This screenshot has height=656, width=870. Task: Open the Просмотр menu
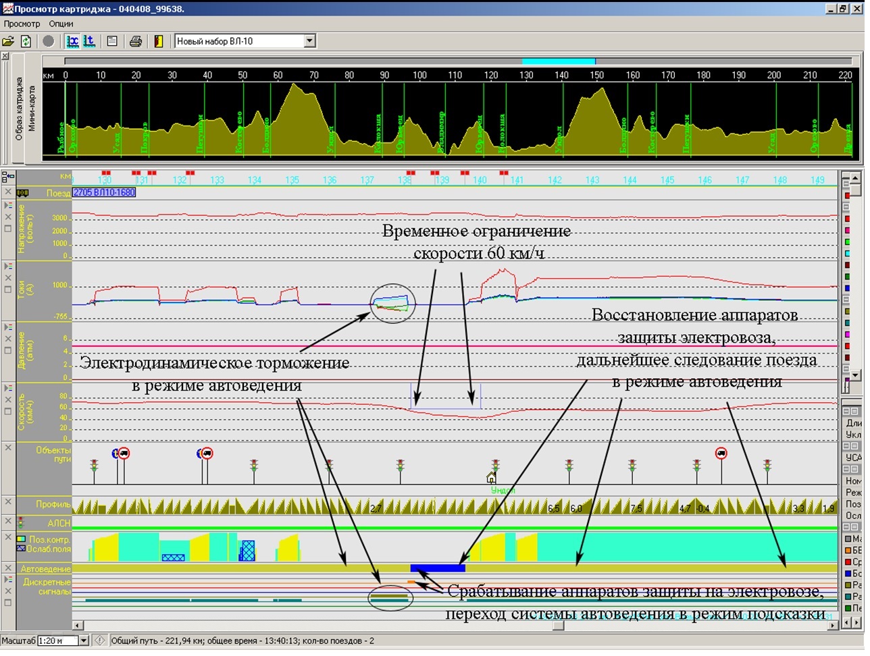[22, 24]
